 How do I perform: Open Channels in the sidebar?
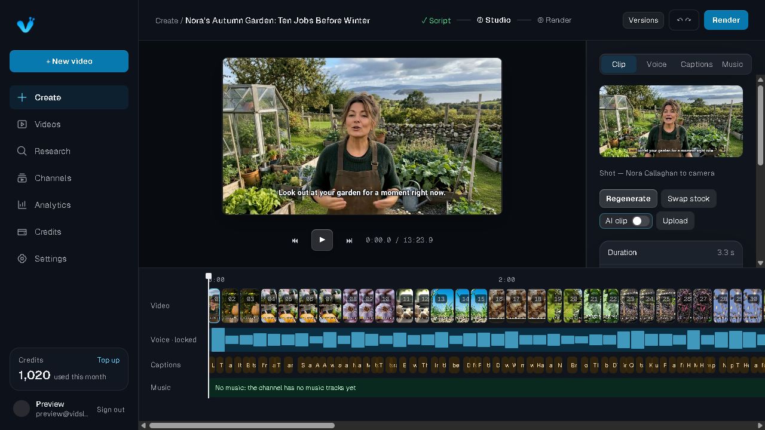[69, 178]
